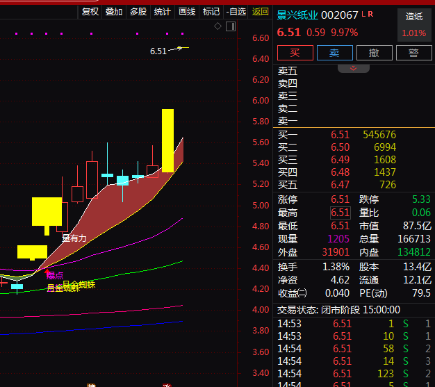
Task: Open the 复权 toolbar option
Action: tap(90, 12)
